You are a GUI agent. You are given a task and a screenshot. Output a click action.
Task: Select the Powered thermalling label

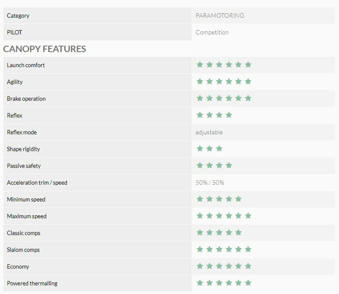point(32,283)
